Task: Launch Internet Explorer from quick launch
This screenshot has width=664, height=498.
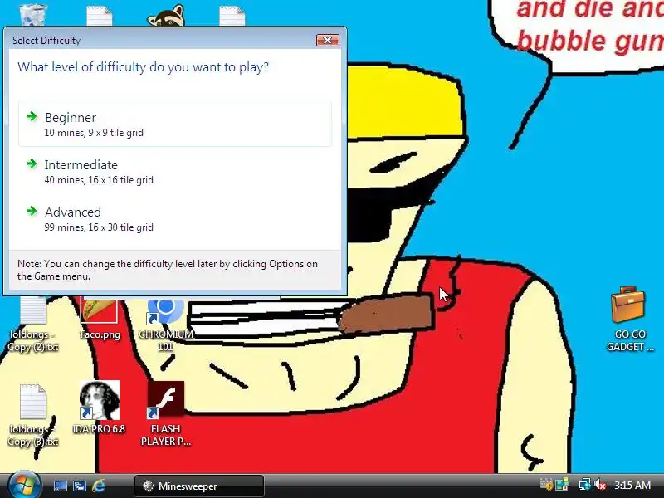Action: [x=98, y=486]
